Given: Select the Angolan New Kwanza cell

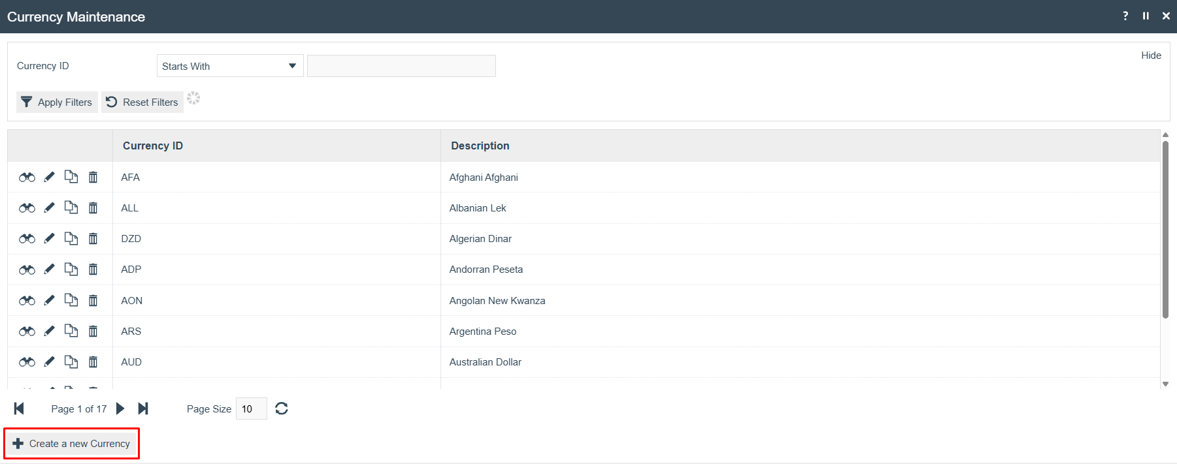Looking at the screenshot, I should pos(800,301).
